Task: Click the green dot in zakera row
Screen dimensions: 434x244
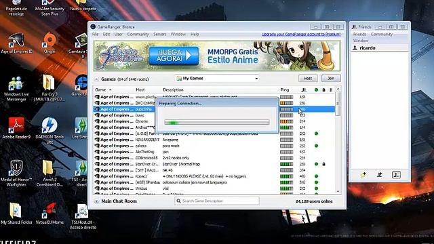Action: coord(317,146)
